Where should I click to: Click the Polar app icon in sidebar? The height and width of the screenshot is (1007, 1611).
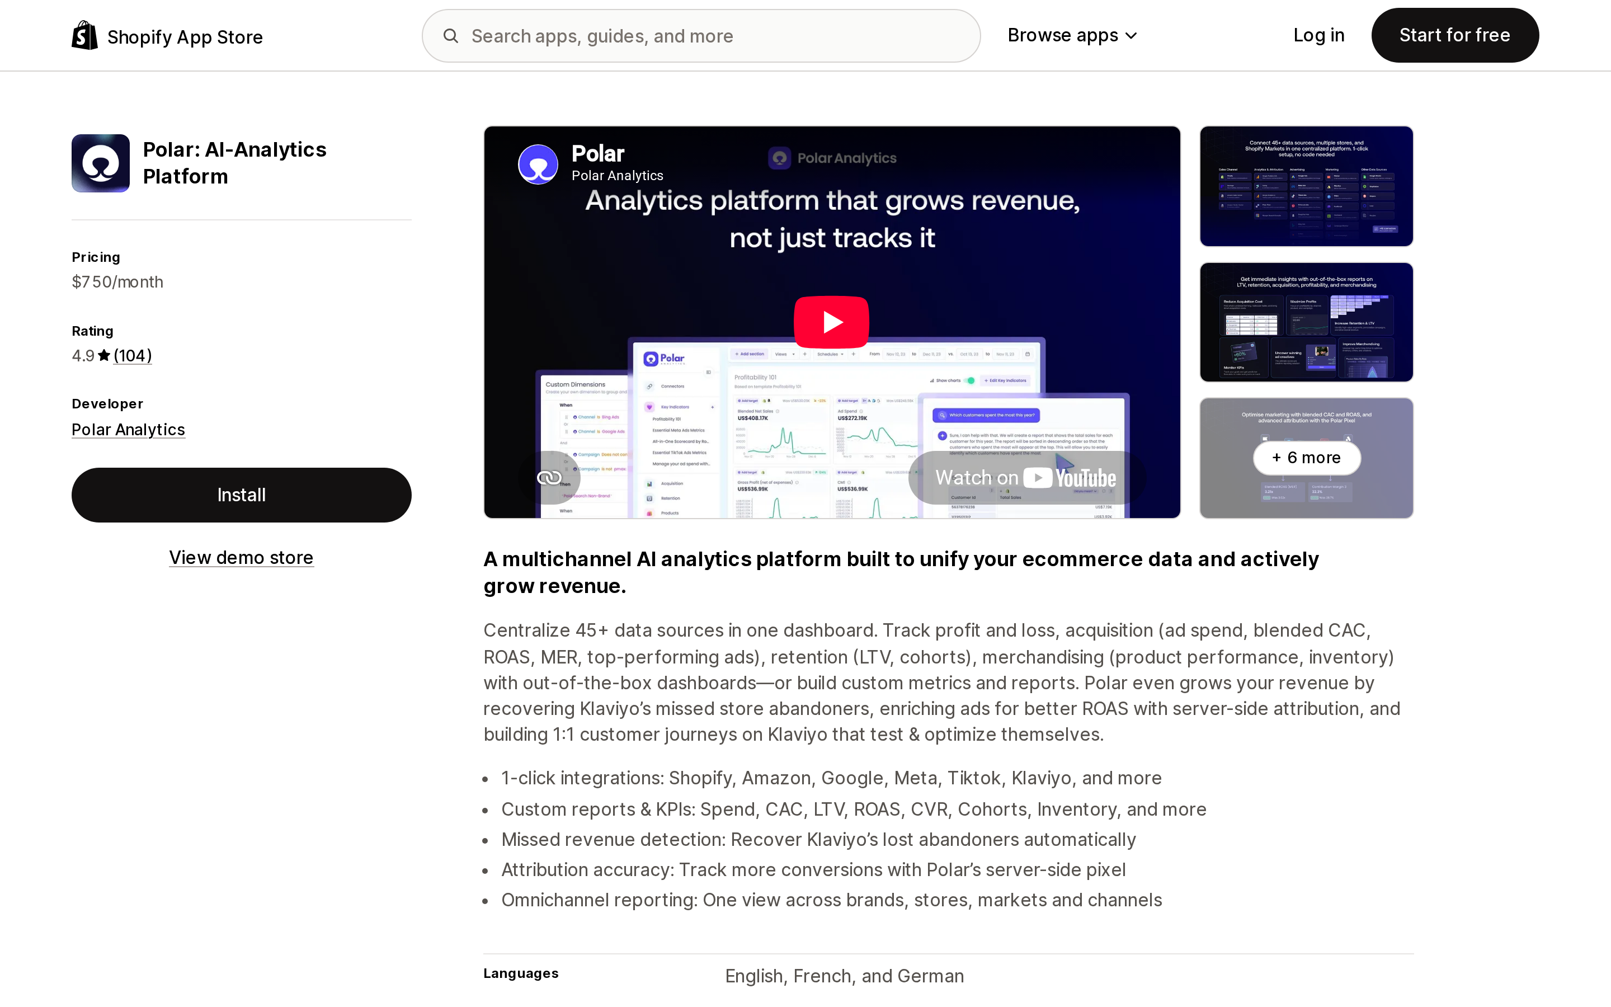point(101,163)
